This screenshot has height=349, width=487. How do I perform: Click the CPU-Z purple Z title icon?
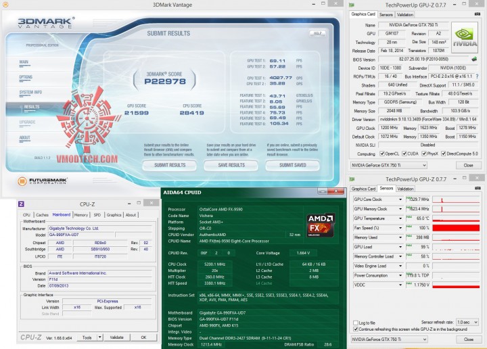pos(21,204)
